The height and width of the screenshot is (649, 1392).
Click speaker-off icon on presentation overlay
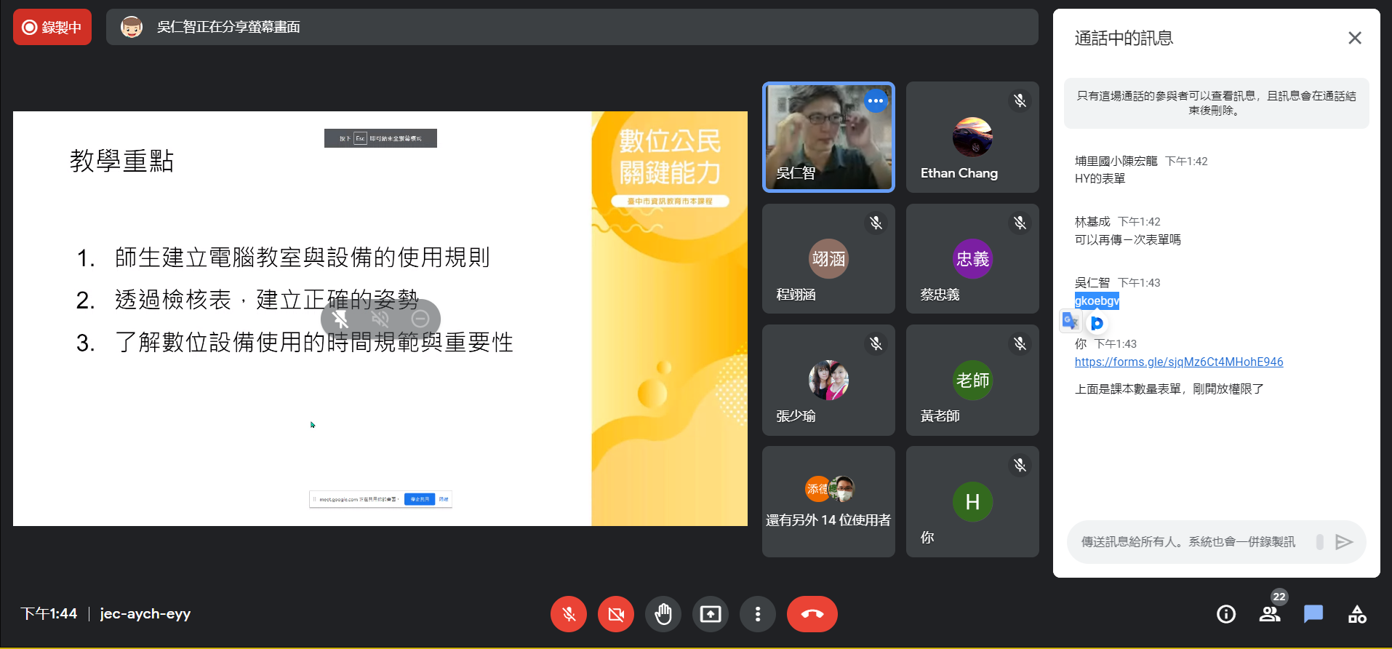pos(380,319)
